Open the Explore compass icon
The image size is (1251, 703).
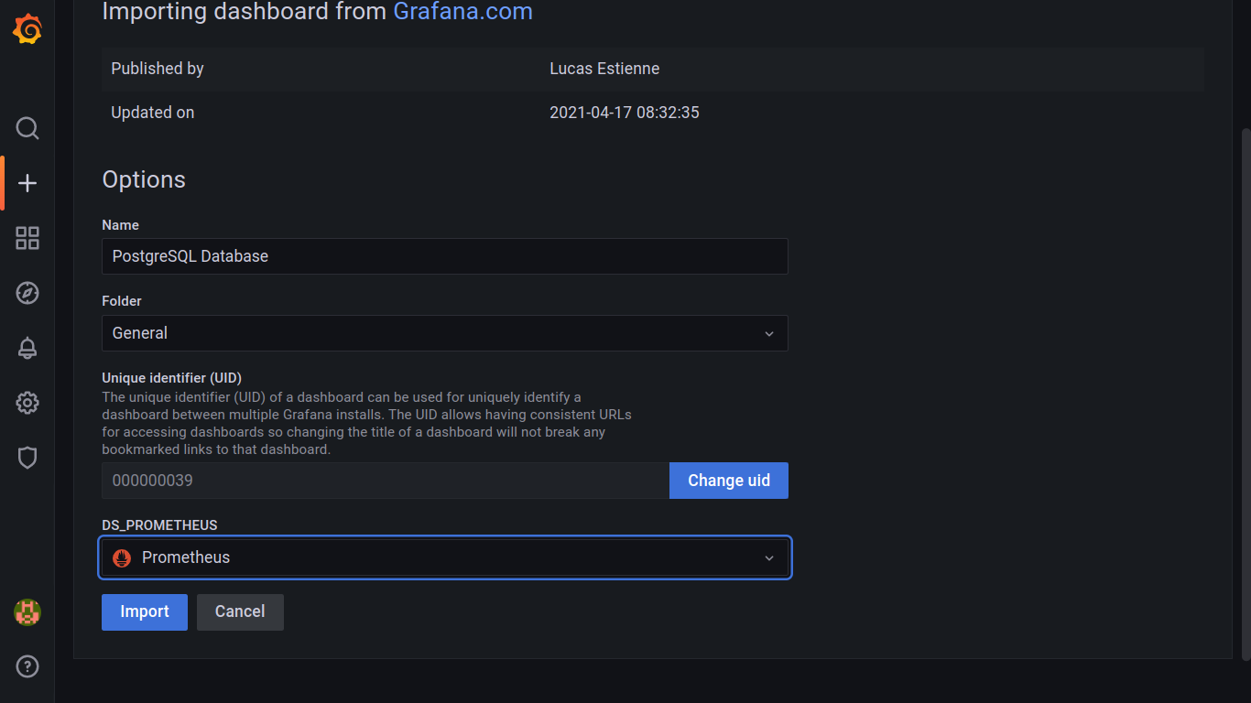pos(27,293)
